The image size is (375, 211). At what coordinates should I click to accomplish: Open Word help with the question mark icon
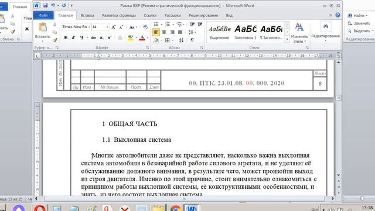tap(337, 15)
